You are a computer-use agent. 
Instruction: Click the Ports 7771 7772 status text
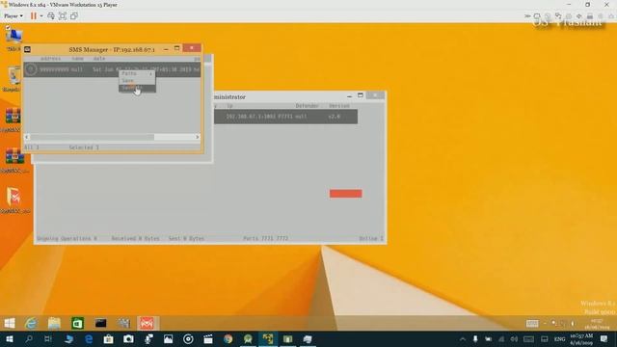click(266, 238)
